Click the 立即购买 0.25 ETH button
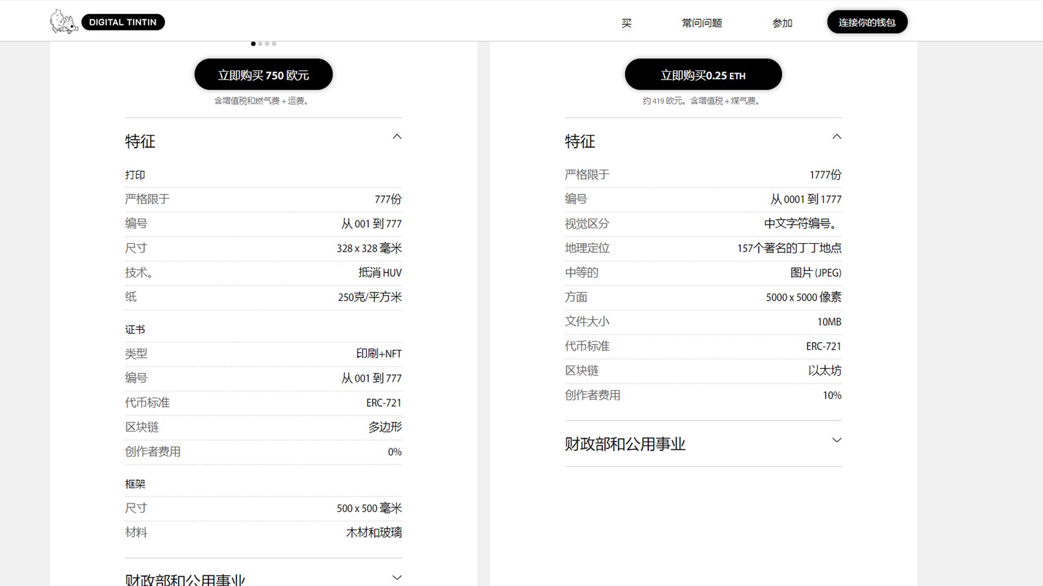 coord(703,74)
